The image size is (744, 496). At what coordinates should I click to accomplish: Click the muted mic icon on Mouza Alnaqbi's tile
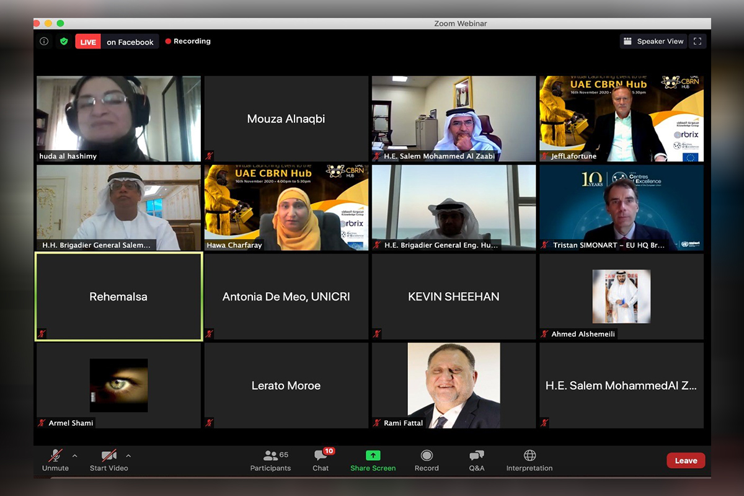point(210,156)
